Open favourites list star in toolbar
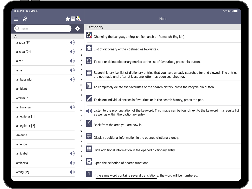 coord(68,19)
